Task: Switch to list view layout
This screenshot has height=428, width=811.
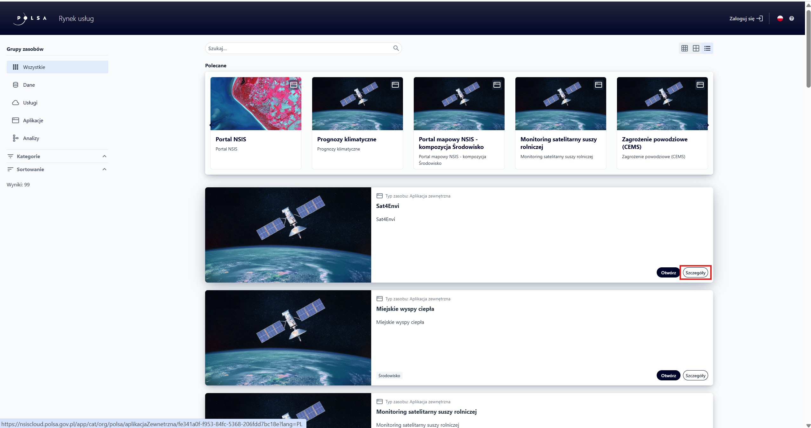Action: coord(707,48)
